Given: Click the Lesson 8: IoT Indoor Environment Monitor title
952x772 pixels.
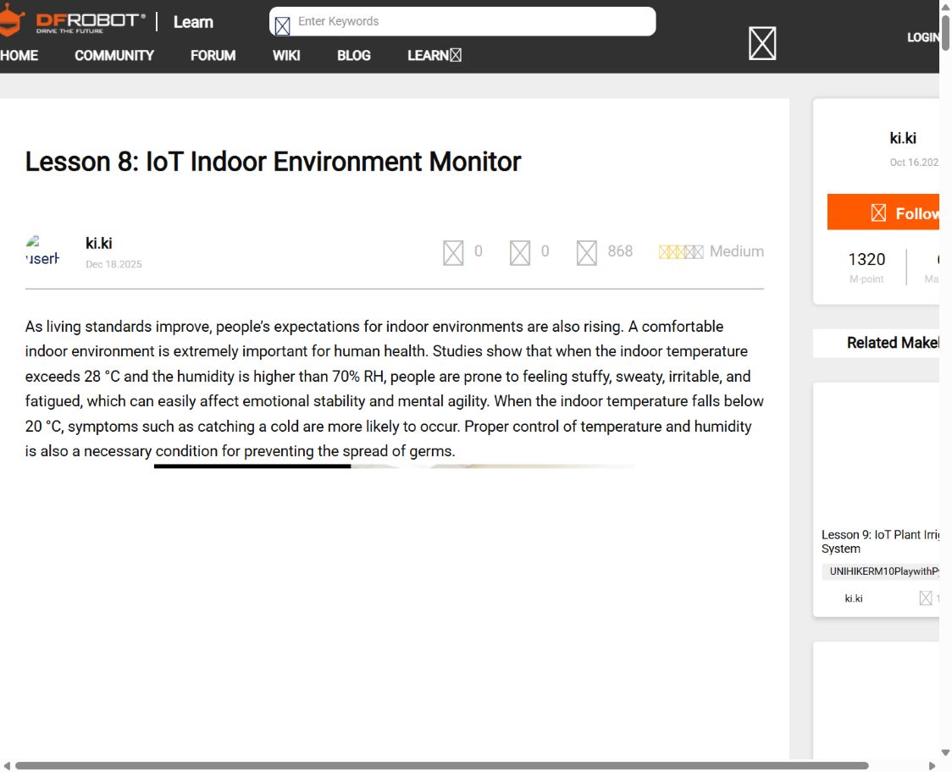Looking at the screenshot, I should [x=274, y=162].
